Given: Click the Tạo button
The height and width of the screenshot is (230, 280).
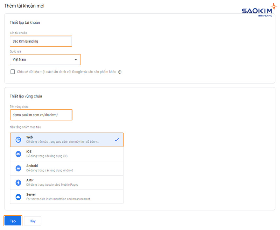Looking at the screenshot, I should coord(13,221).
